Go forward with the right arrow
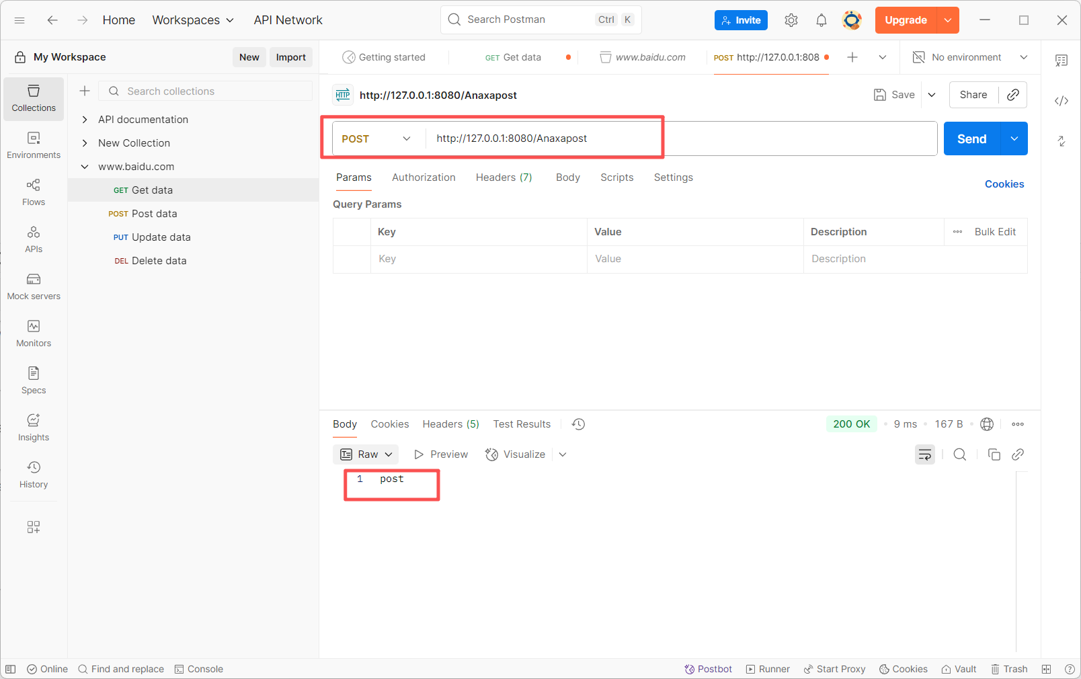This screenshot has height=679, width=1081. pos(82,20)
